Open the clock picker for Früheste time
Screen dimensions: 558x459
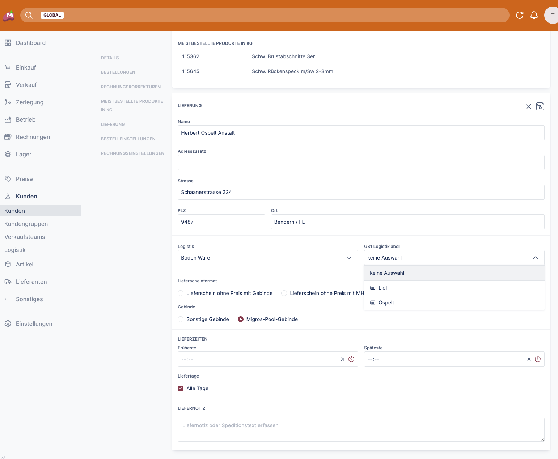click(351, 359)
